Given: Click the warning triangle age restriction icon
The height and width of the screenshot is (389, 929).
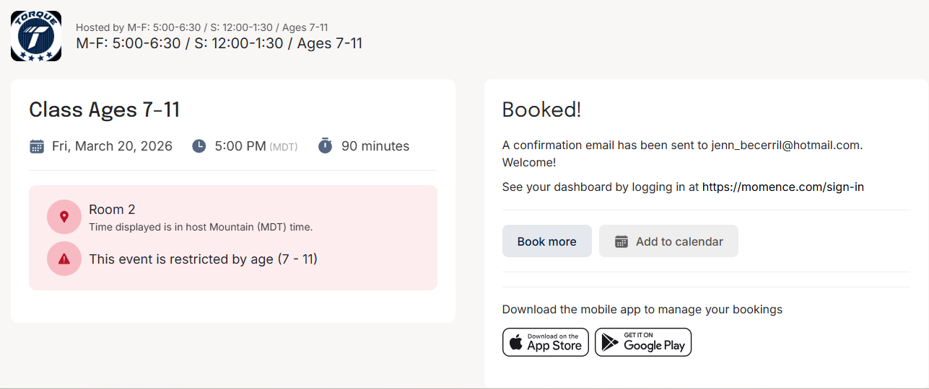Looking at the screenshot, I should pos(64,259).
